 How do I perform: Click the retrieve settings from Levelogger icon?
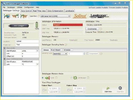pos(7,16)
